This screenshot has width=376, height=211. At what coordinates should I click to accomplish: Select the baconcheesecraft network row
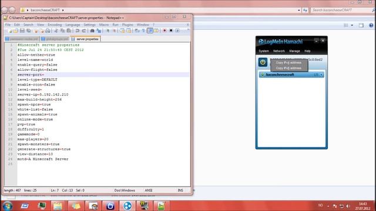pos(291,74)
